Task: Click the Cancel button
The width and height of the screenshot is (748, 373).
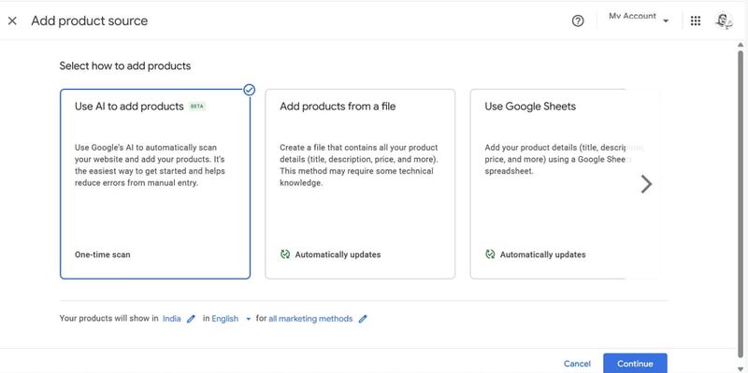Action: pyautogui.click(x=577, y=364)
